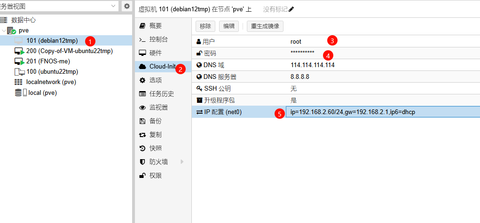Select the 密码 password row
Viewport: 480px width, 223px height.
[336, 53]
